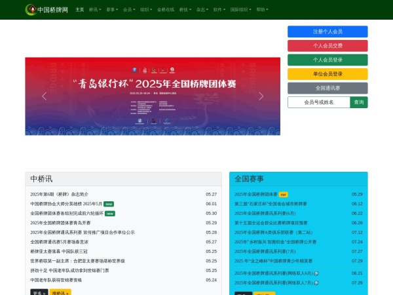393x295 pixels.
Task: Open news 桥牌亚太赛落幕 中国队获三冠
Action: [x=59, y=252]
